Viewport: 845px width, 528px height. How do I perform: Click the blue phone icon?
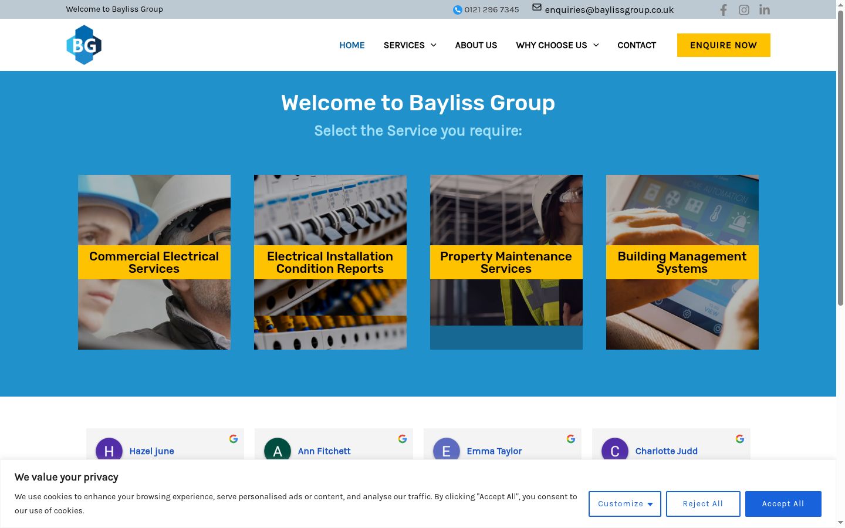pos(458,10)
